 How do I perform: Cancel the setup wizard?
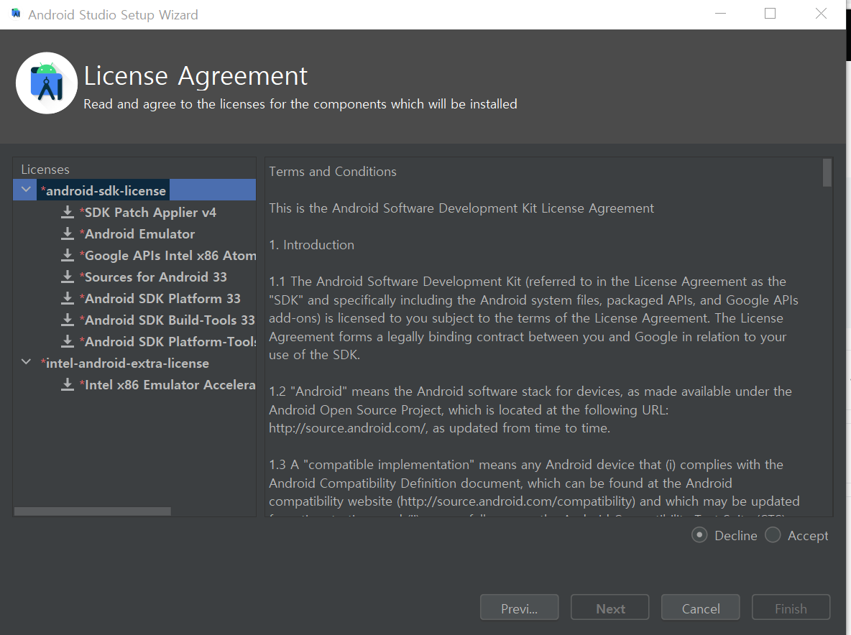point(701,607)
